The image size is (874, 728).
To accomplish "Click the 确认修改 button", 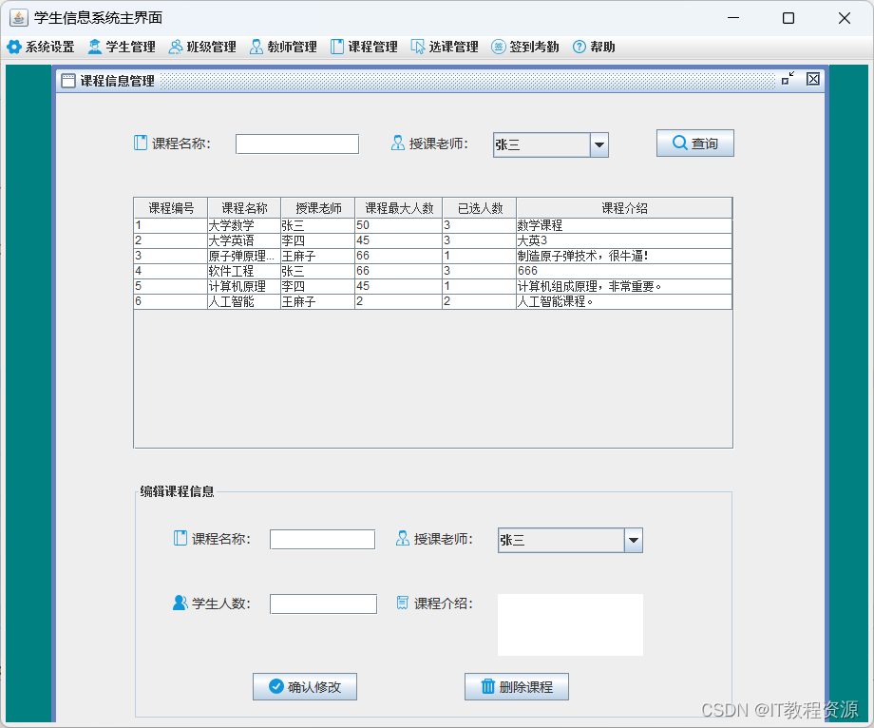I will 305,686.
